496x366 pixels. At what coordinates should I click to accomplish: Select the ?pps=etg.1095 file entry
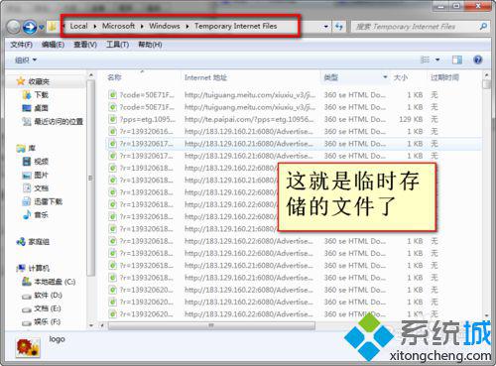tap(142, 119)
